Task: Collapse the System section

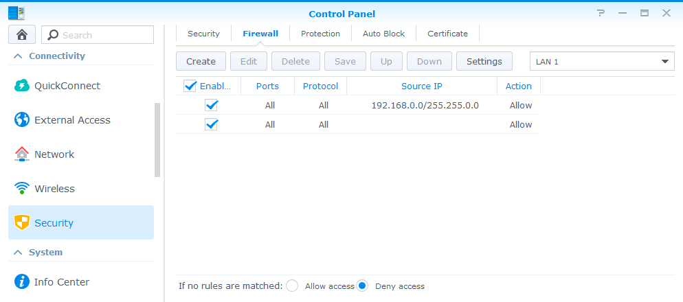Action: [17, 252]
